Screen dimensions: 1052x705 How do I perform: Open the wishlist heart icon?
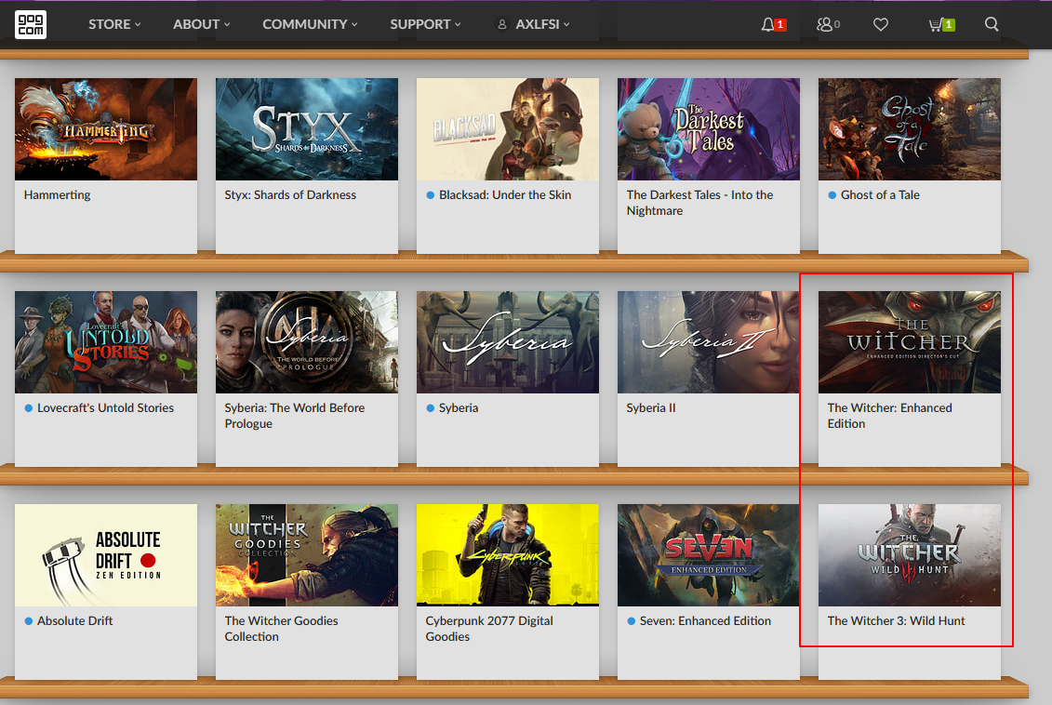pos(881,25)
